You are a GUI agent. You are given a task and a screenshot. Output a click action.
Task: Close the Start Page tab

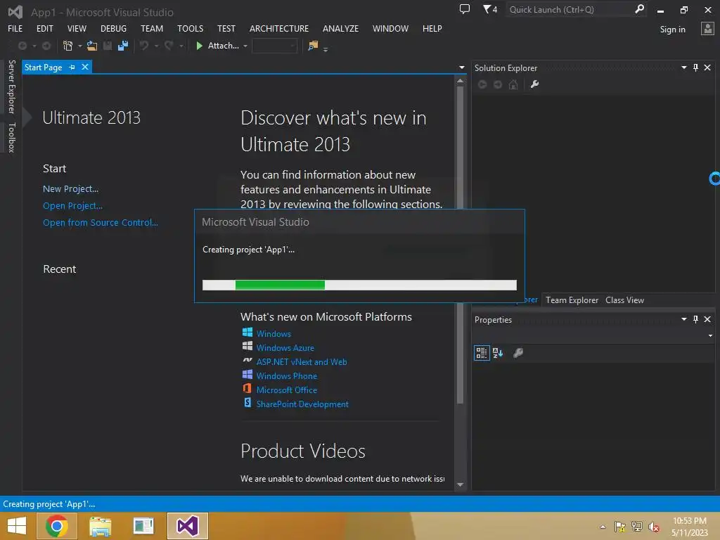click(x=85, y=67)
